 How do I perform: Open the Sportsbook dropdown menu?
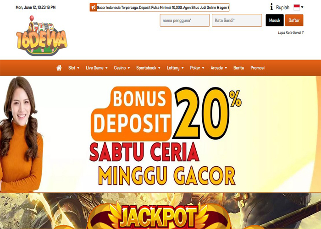[x=148, y=68]
